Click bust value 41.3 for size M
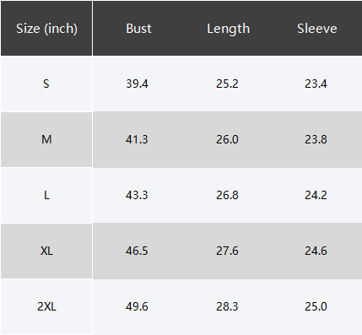Image resolution: width=362 pixels, height=335 pixels. [137, 139]
